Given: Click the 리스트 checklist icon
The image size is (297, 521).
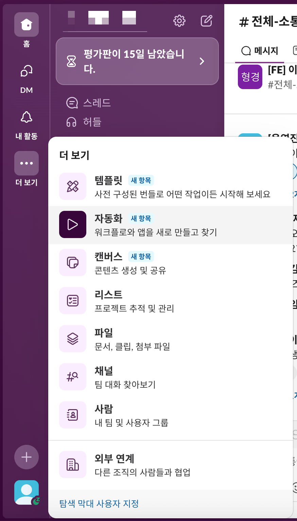Looking at the screenshot, I should [73, 301].
